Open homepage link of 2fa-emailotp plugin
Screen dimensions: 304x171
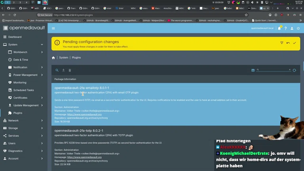[x=84, y=114]
